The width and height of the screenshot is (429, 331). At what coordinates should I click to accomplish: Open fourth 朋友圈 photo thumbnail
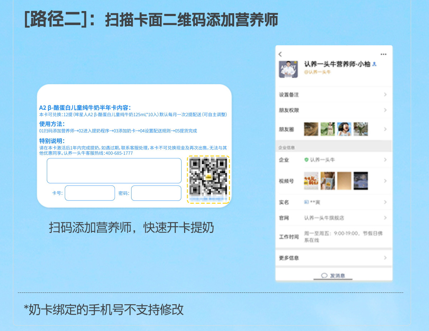coord(361,129)
